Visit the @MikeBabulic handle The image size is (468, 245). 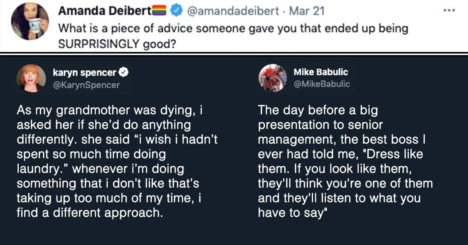(321, 84)
